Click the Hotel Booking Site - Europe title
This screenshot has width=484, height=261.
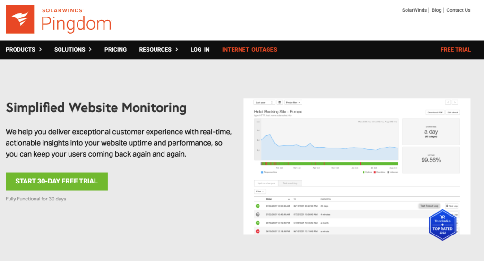278,112
